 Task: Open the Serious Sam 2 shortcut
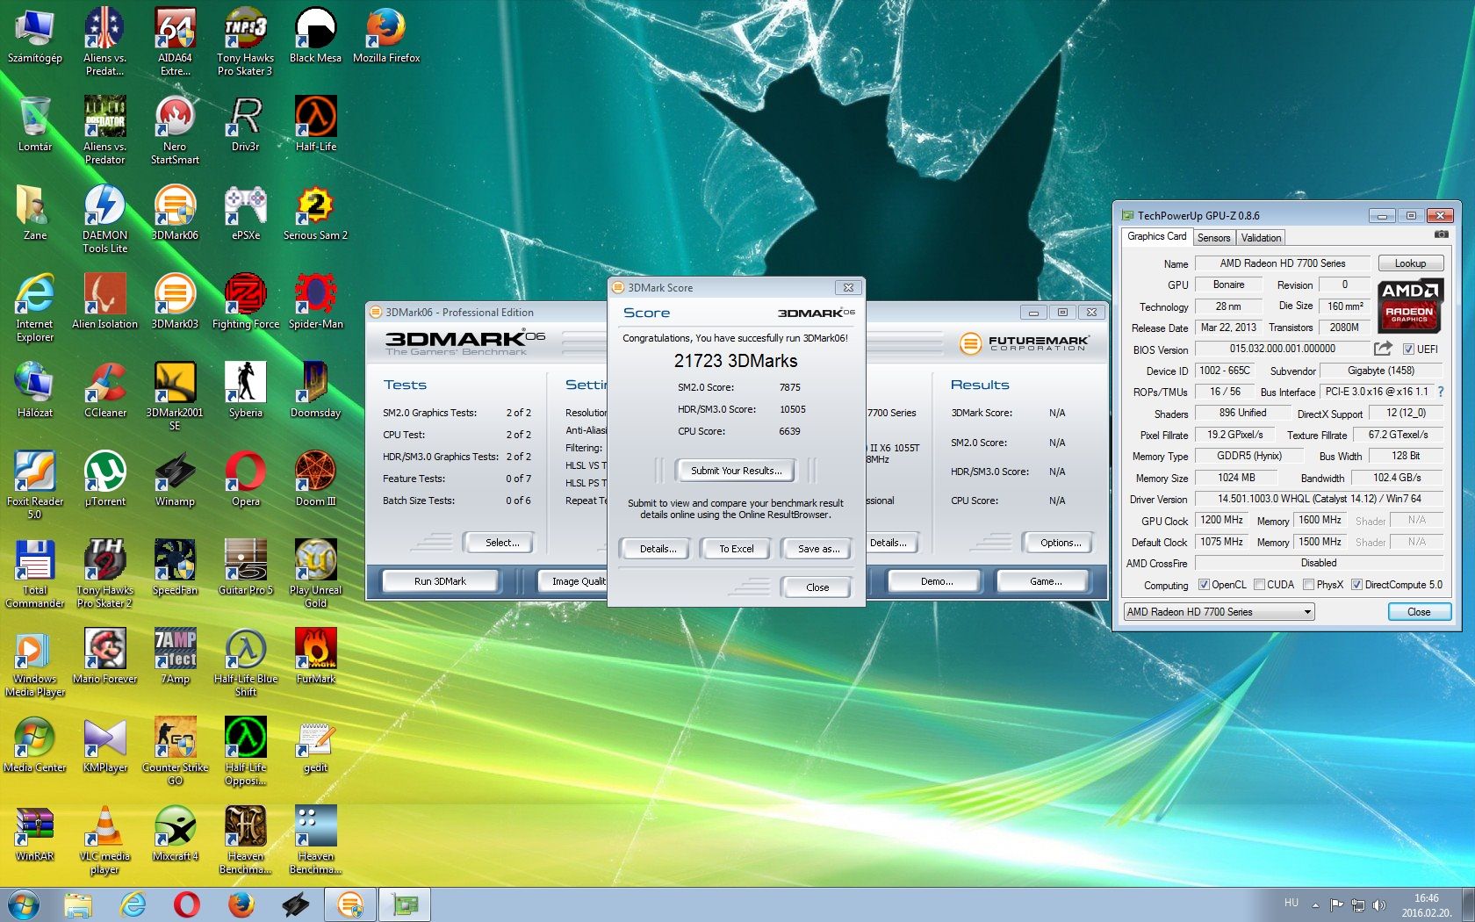point(315,212)
